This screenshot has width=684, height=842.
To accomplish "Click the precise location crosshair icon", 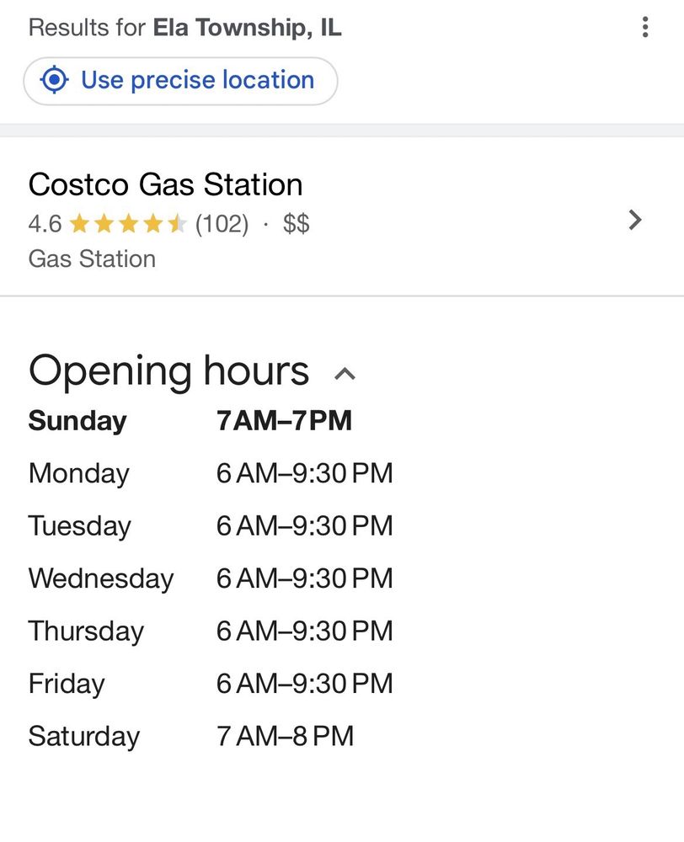I will click(53, 79).
